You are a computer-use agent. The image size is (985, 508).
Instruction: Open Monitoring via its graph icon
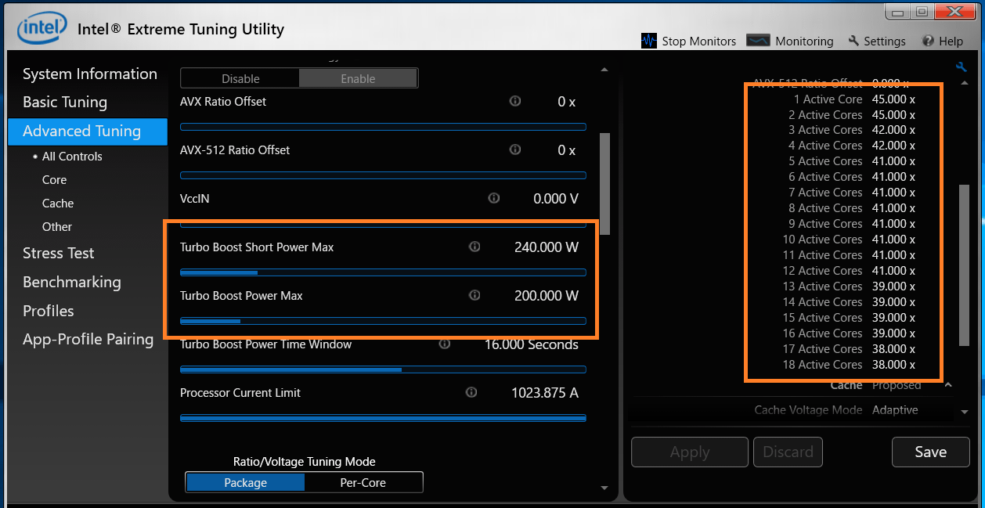click(758, 41)
